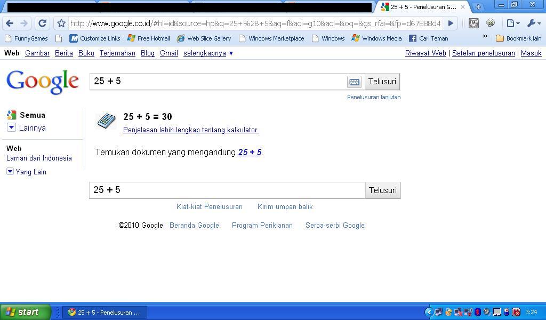
Task: Click the Chrome taskbar button 25 + 5
Action: [105, 313]
